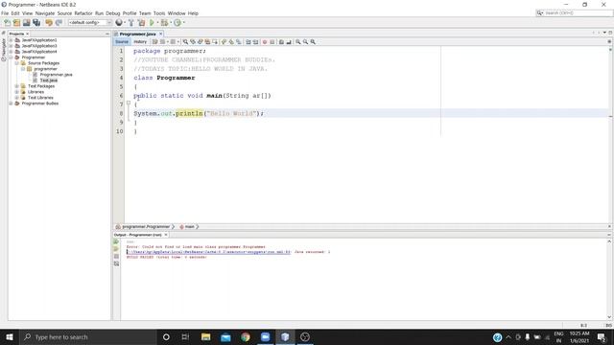
Task: Click the green Run Project icon
Action: [152, 23]
